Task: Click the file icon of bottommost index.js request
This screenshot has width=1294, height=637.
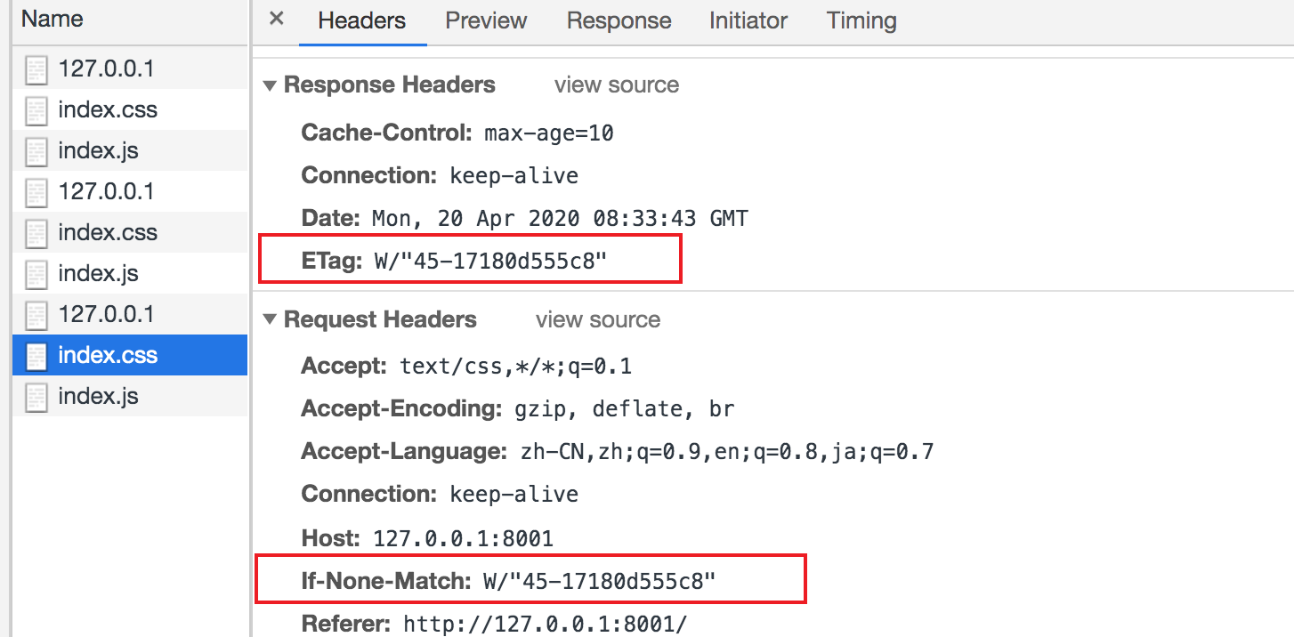Action: 36,397
